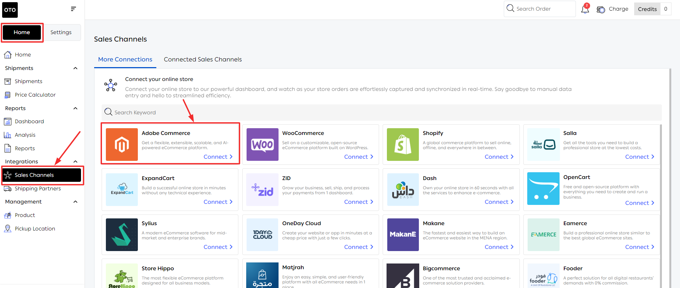Viewport: 680px width, 288px height.
Task: Focus the Search Order field
Action: 540,9
